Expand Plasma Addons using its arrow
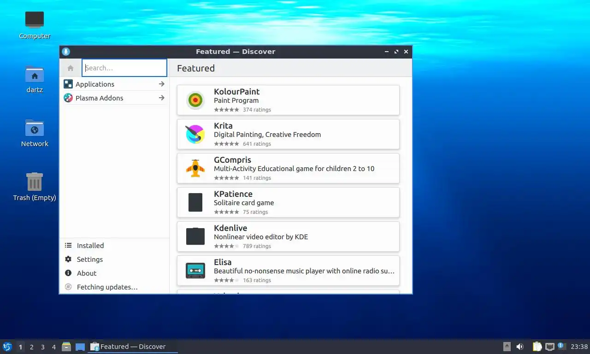 point(161,98)
